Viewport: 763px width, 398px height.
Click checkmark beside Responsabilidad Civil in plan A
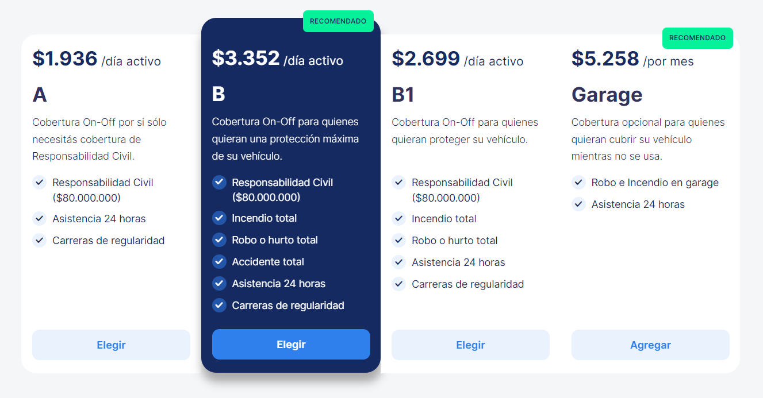[x=39, y=183]
